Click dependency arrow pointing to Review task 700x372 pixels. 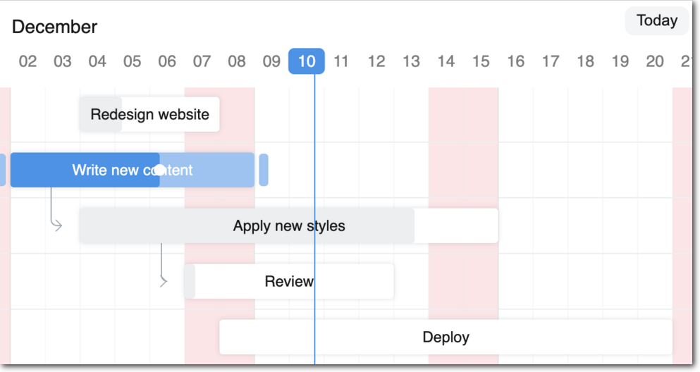[164, 281]
